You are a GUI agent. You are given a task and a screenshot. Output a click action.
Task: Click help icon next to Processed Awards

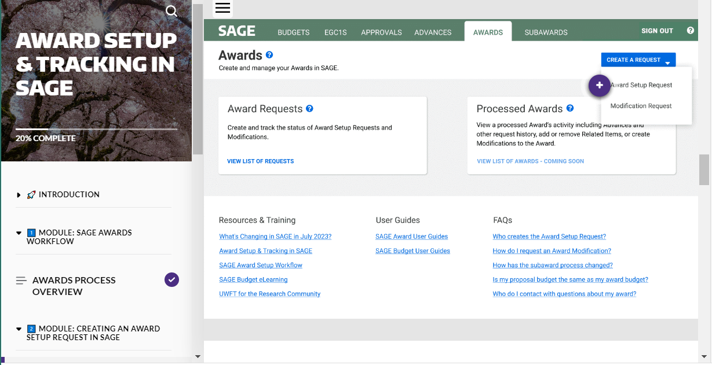(569, 108)
